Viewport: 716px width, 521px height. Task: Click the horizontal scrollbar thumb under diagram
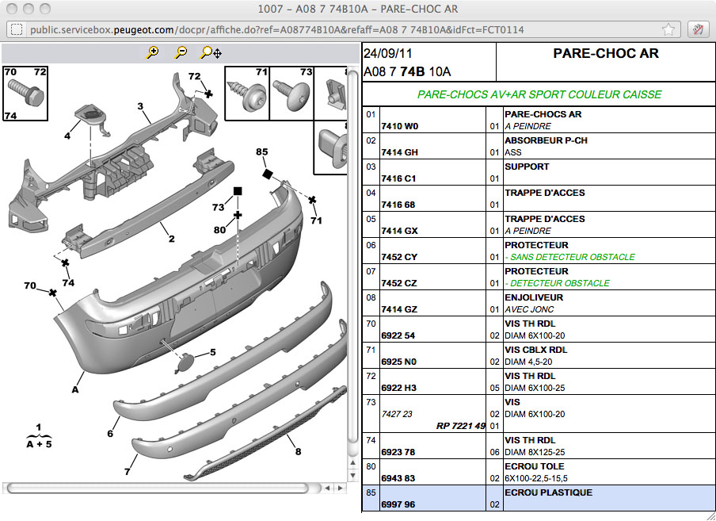coord(158,488)
